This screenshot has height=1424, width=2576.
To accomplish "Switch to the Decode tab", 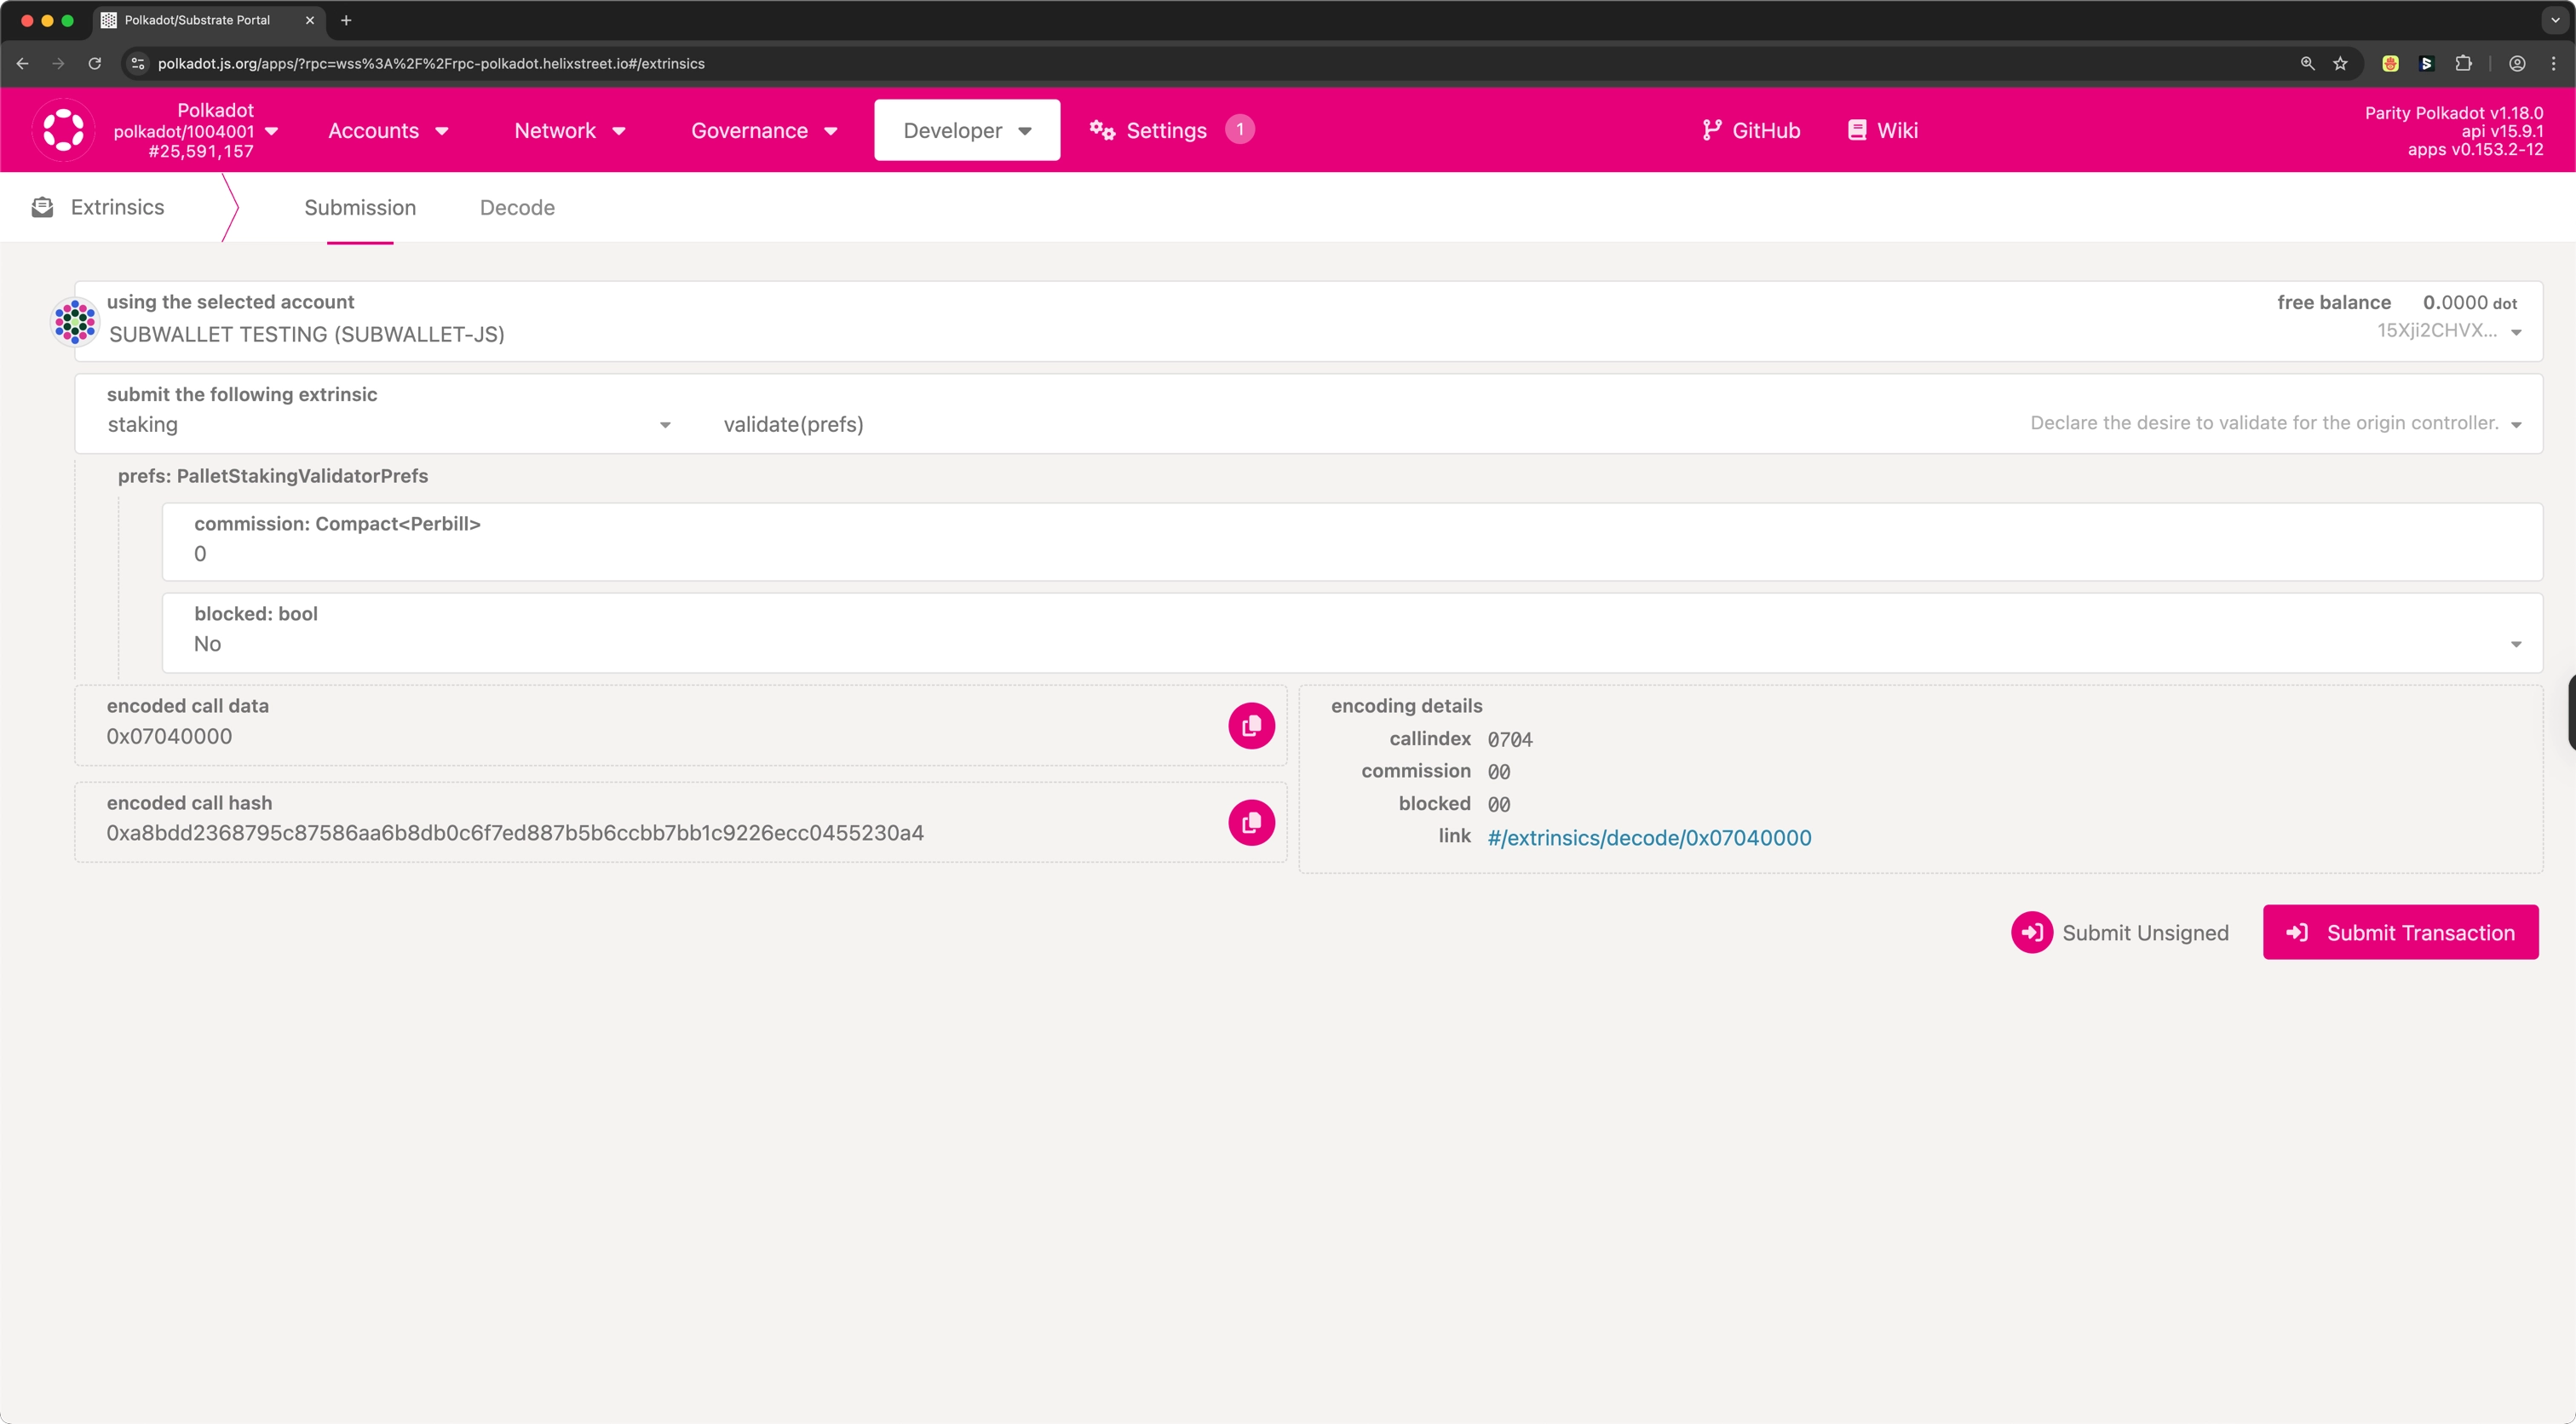I will pos(517,207).
